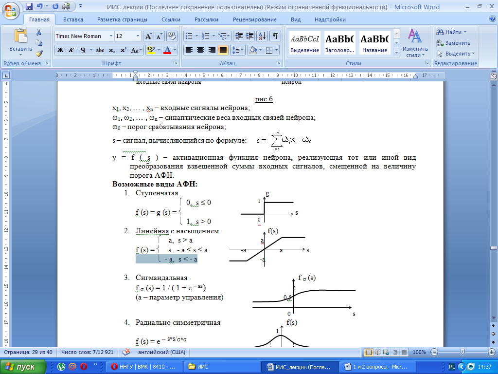Switch to Print Layout view
Viewport: 498px width, 374px height.
click(x=369, y=352)
